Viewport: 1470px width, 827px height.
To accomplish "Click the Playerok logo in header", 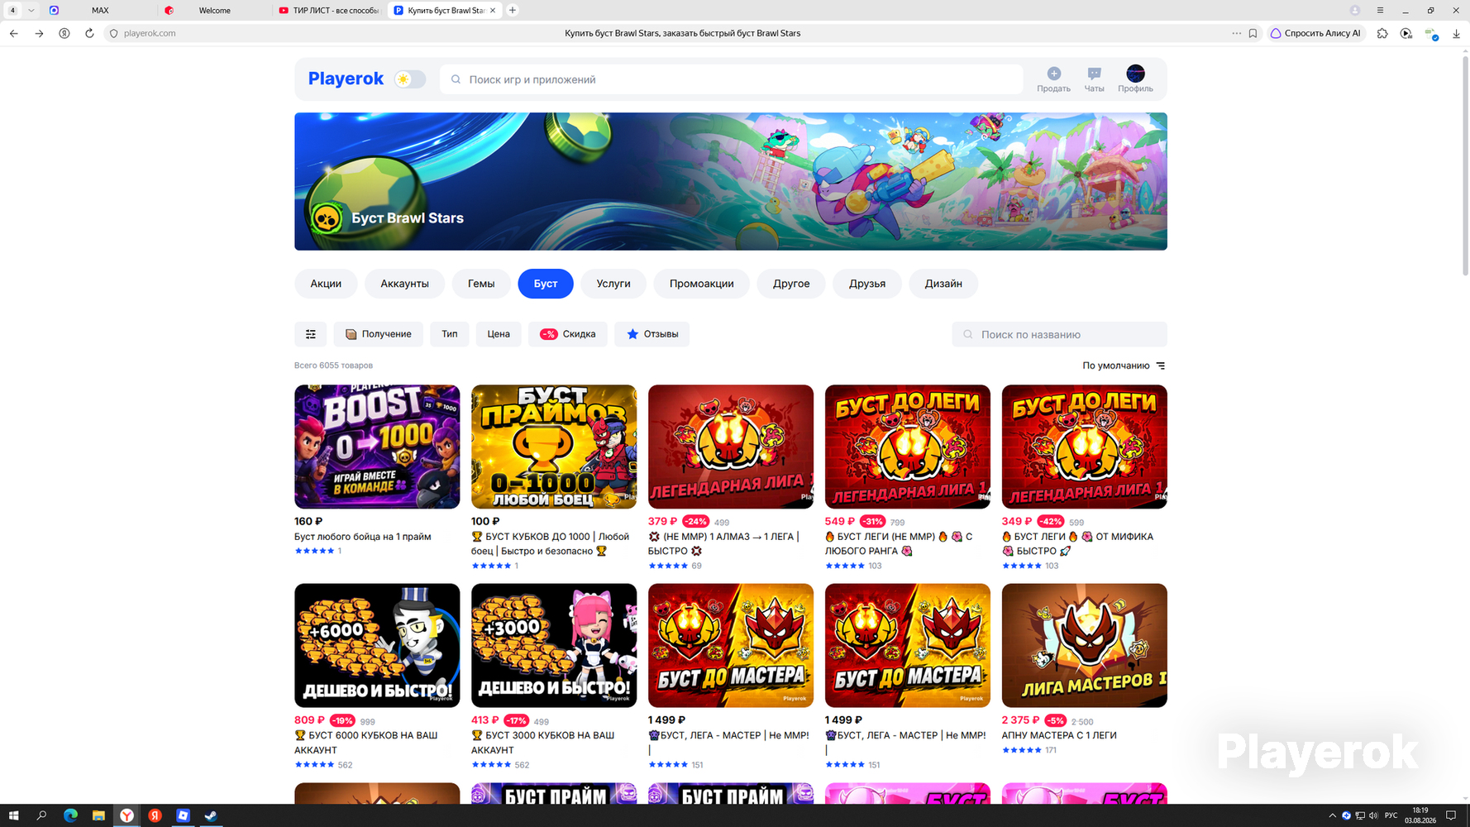I will click(346, 79).
